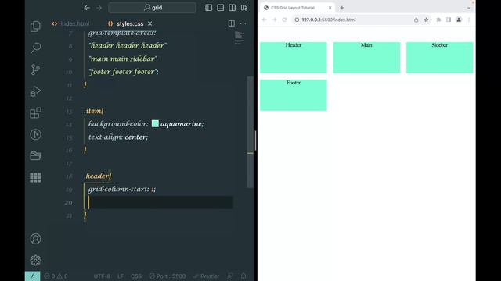The height and width of the screenshot is (281, 501).
Task: Open the aquamarine color swatch picker
Action: [x=155, y=123]
